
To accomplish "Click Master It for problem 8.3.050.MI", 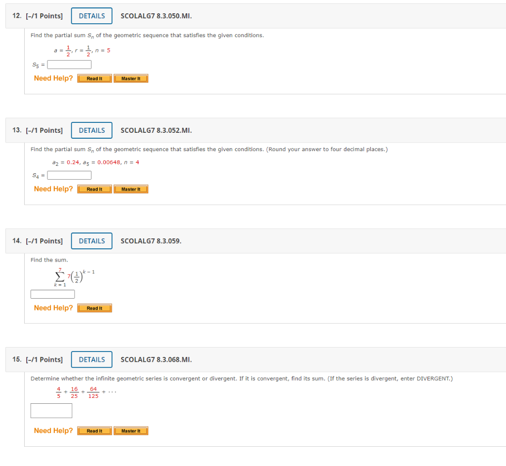I will click(x=130, y=78).
